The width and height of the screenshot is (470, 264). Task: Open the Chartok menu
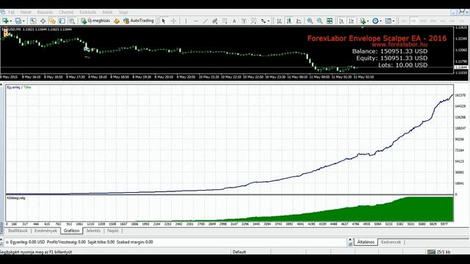pyautogui.click(x=66, y=12)
